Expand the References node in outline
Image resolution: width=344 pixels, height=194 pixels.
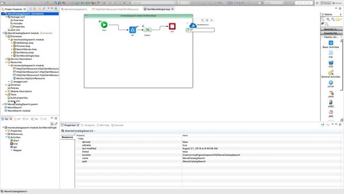click(6, 134)
